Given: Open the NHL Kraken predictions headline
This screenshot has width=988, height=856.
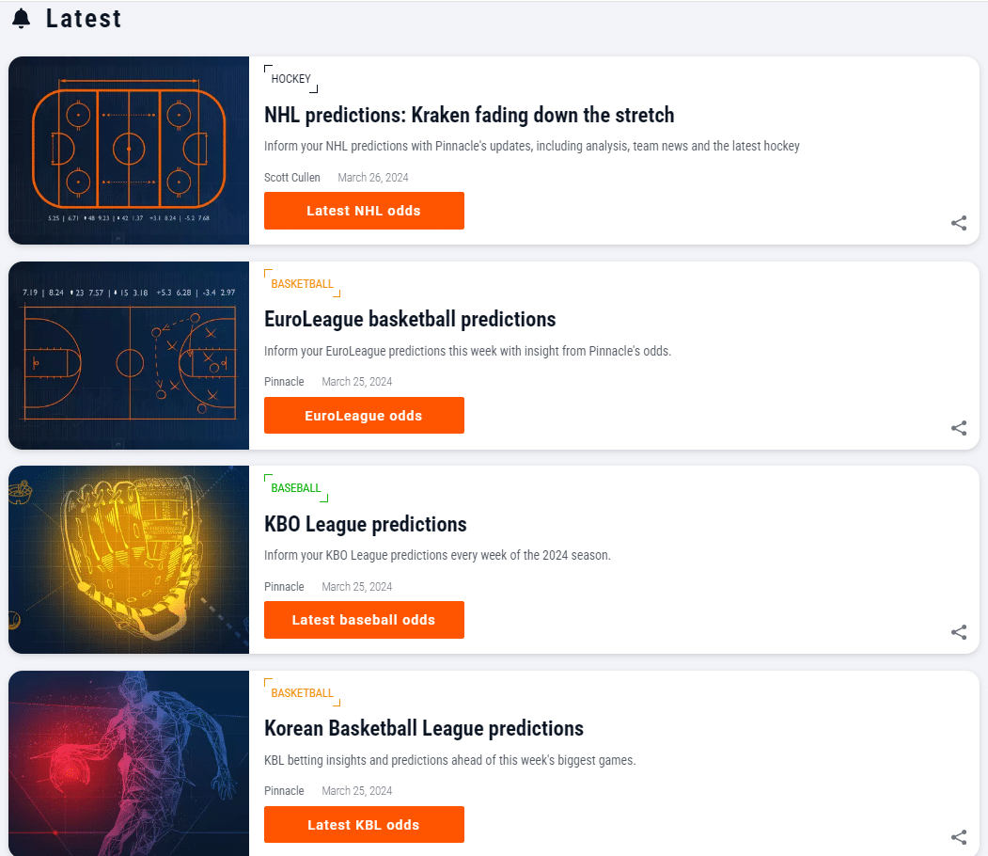Looking at the screenshot, I should [x=468, y=115].
